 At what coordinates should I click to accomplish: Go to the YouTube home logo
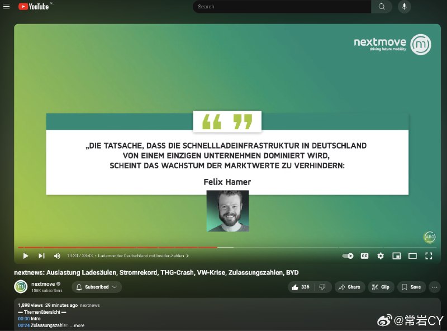[34, 6]
